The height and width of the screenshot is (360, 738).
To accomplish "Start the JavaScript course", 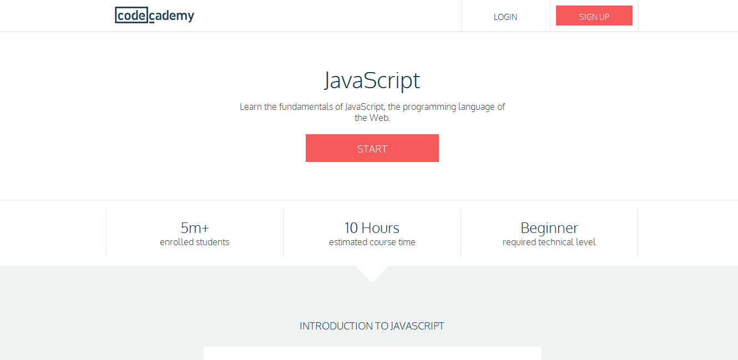I will click(x=372, y=148).
